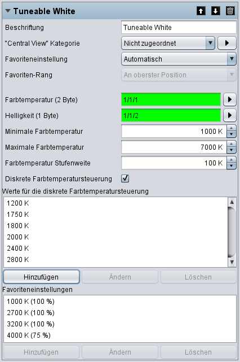The height and width of the screenshot is (362, 240).
Task: Select the 1200 K list entry
Action: pos(115,203)
